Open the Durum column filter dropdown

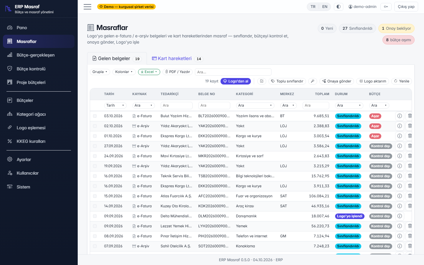(x=349, y=105)
